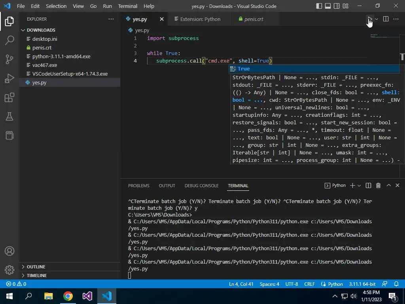Open the Source Control view
Viewport: 405px width, 304px height.
(x=9, y=59)
